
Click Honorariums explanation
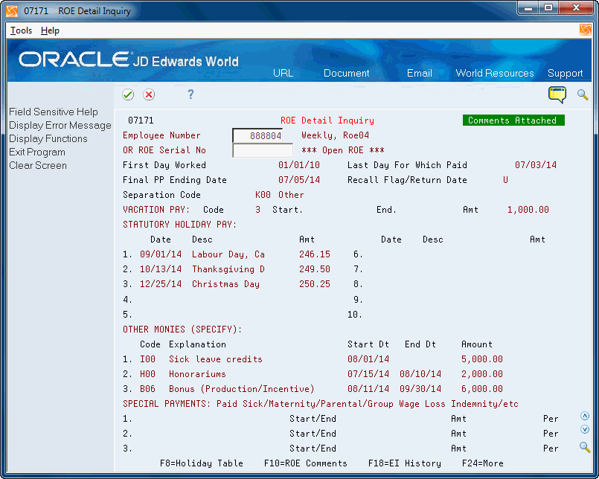click(x=197, y=374)
